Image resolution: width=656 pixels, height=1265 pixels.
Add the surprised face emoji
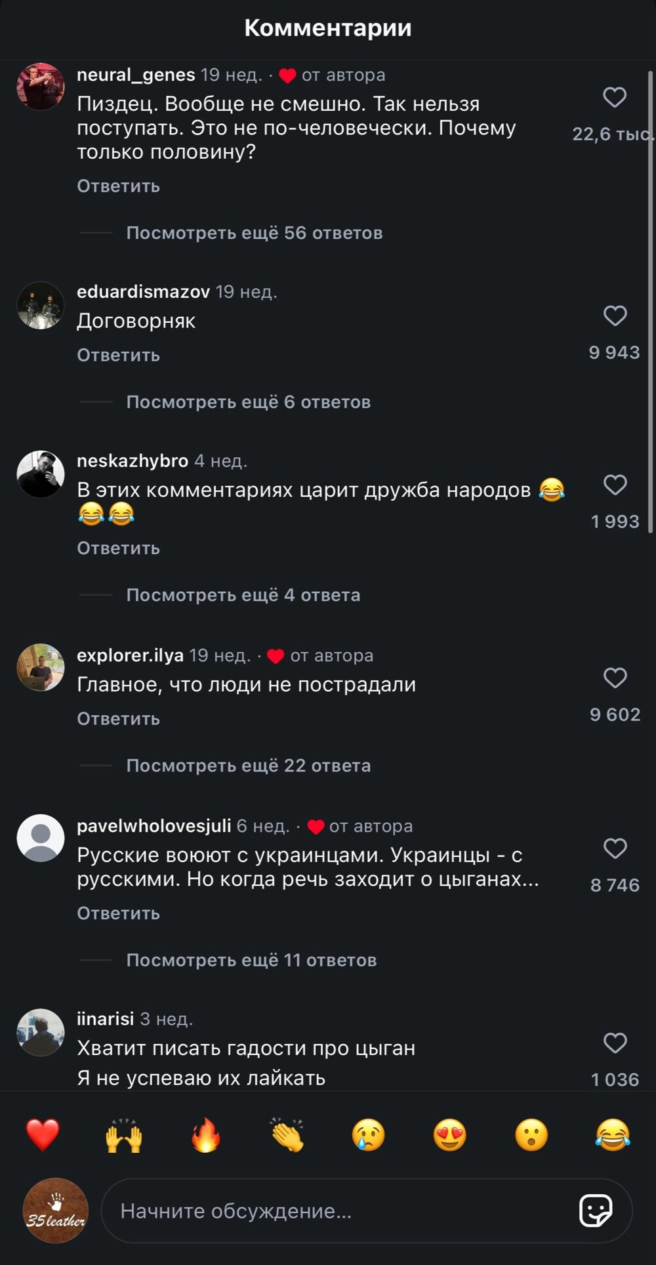pyautogui.click(x=531, y=1135)
